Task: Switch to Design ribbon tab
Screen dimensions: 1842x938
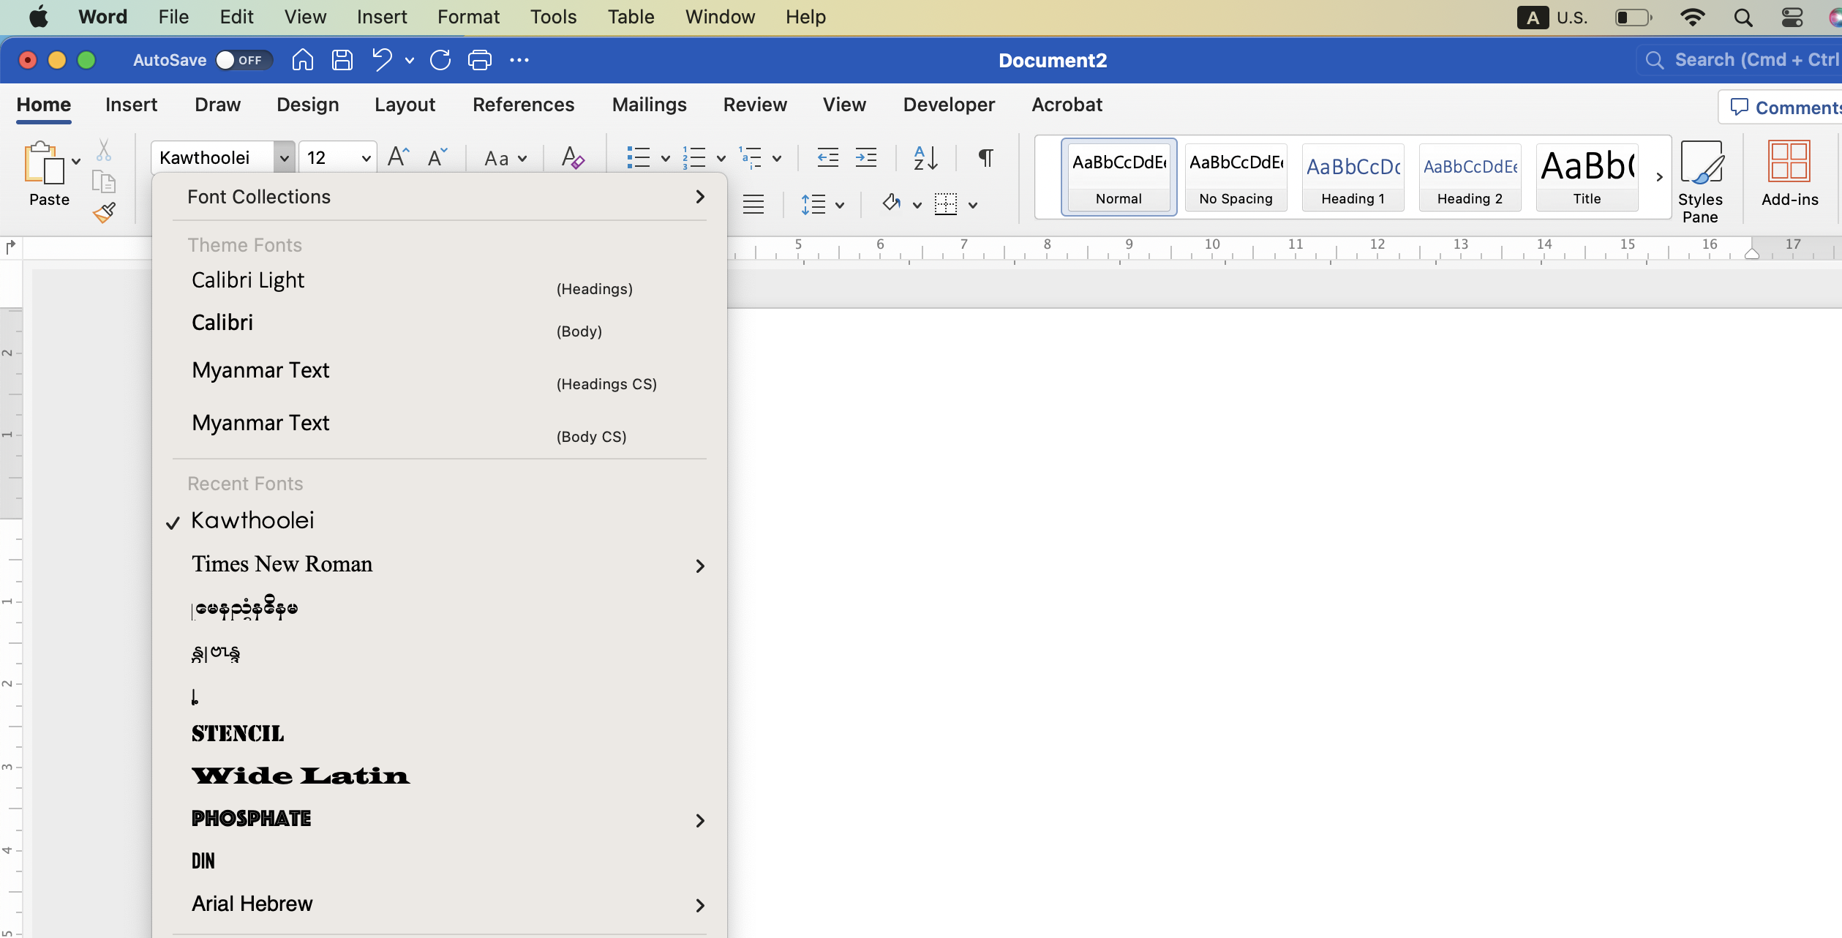Action: pos(307,105)
